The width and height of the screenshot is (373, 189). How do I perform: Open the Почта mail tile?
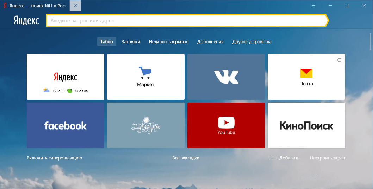(306, 77)
